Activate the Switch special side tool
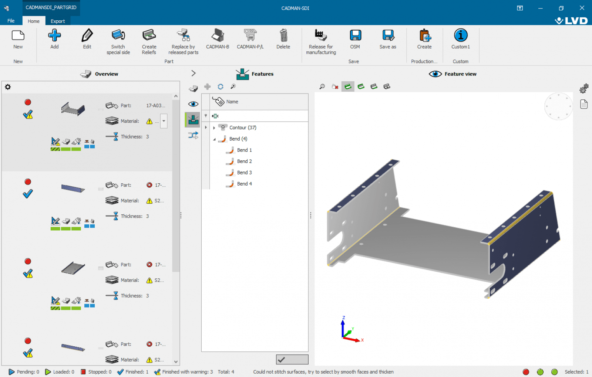Screen dimensions: 592x377 point(118,35)
